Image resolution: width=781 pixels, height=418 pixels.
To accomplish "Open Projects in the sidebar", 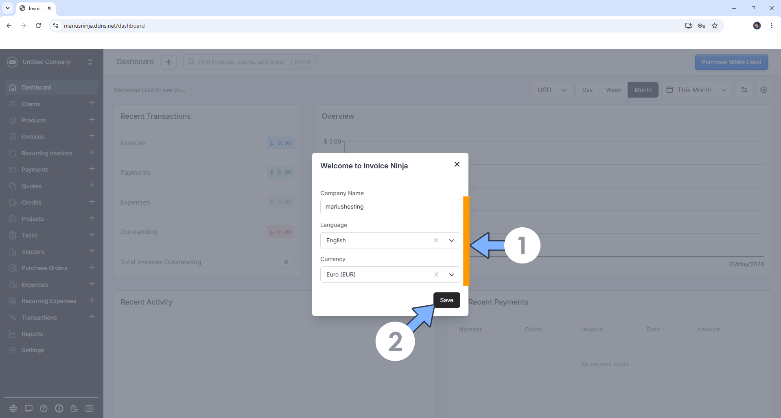I will [33, 219].
